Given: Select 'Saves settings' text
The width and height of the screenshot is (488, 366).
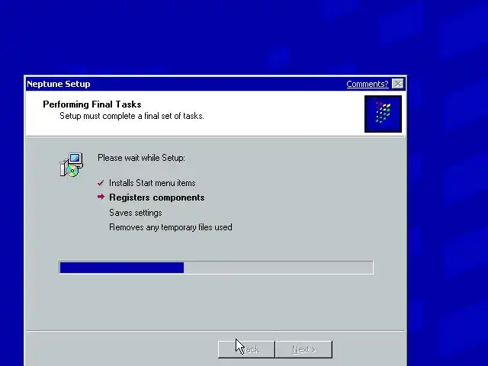Looking at the screenshot, I should (136, 213).
